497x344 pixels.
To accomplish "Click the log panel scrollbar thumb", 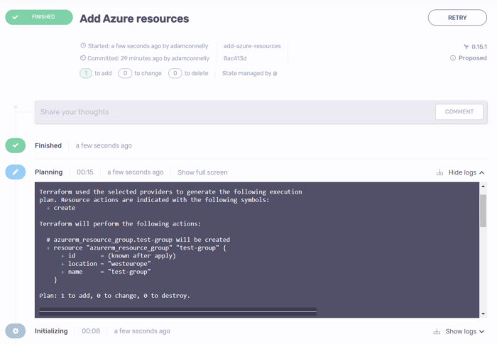I will 483,211.
